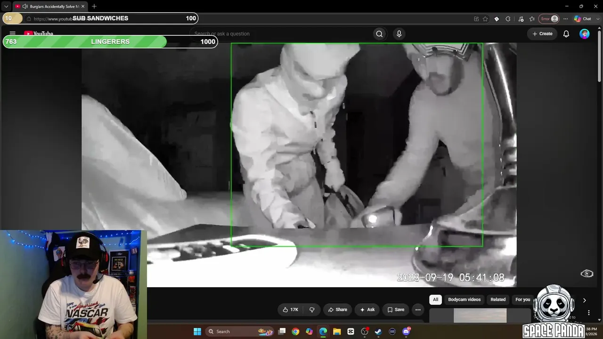This screenshot has height=339, width=603.
Task: Focus the YouTube search box
Action: click(x=282, y=34)
